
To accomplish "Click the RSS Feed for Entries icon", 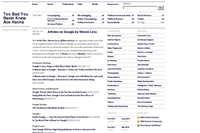I will coord(138,117).
